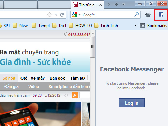Open the Facebook Messenger sidebar toolbar icon
Screen dimensions: 168x126
point(161,15)
